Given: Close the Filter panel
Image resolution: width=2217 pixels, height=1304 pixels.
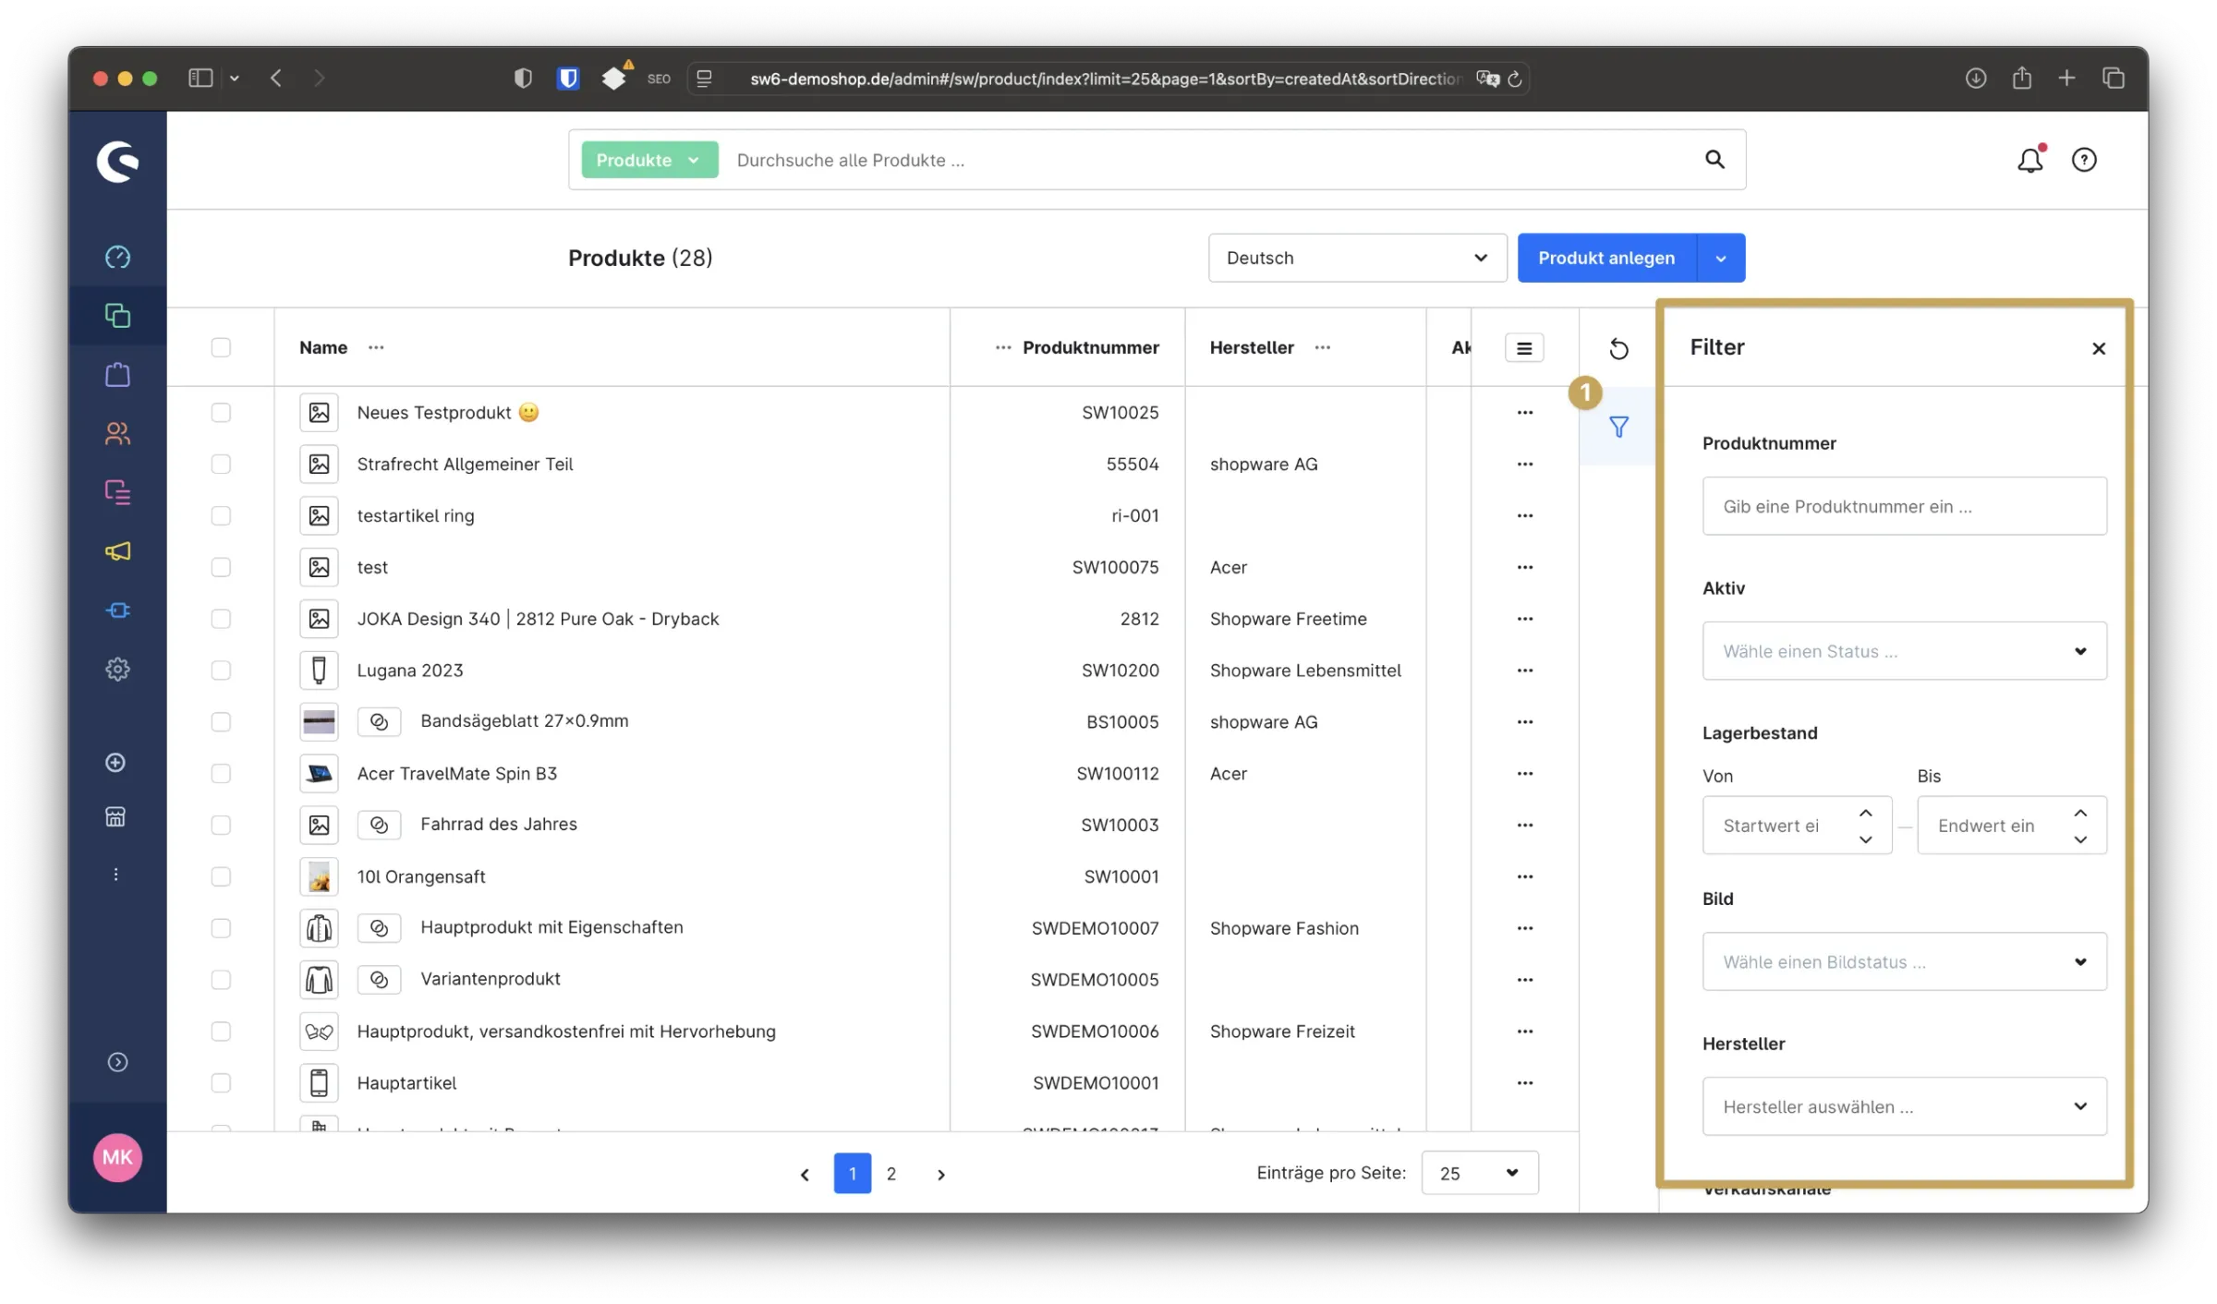Looking at the screenshot, I should click(2099, 348).
